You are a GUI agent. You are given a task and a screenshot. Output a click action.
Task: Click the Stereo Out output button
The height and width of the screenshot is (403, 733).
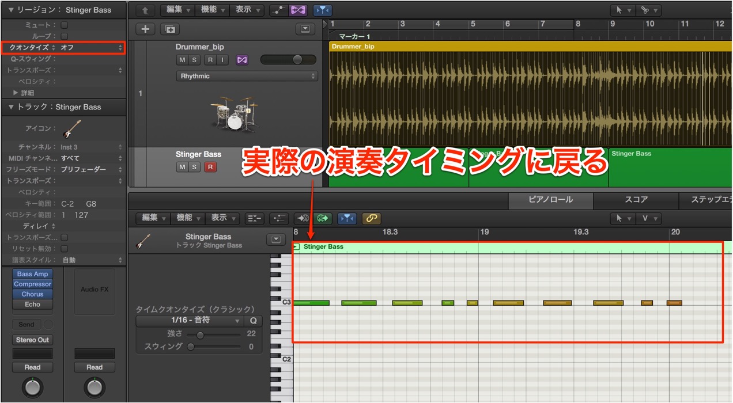[32, 340]
